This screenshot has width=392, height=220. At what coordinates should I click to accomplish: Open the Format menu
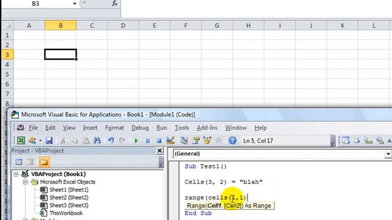coord(115,128)
